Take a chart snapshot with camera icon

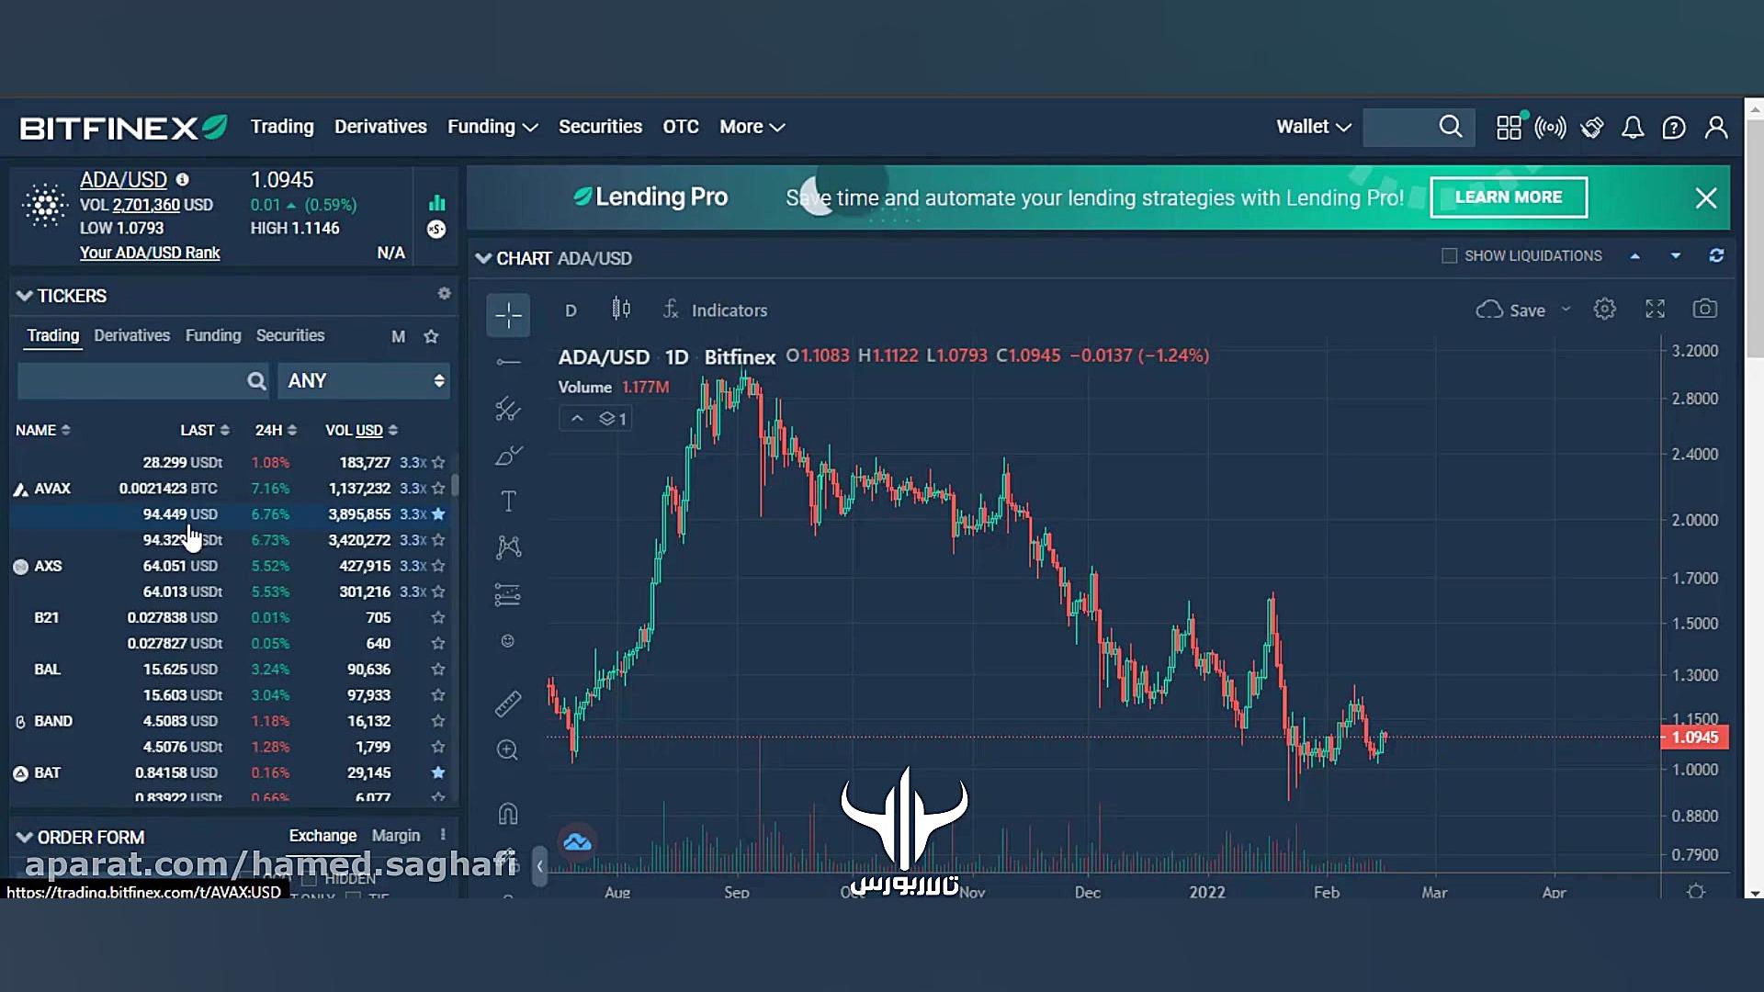pyautogui.click(x=1704, y=310)
